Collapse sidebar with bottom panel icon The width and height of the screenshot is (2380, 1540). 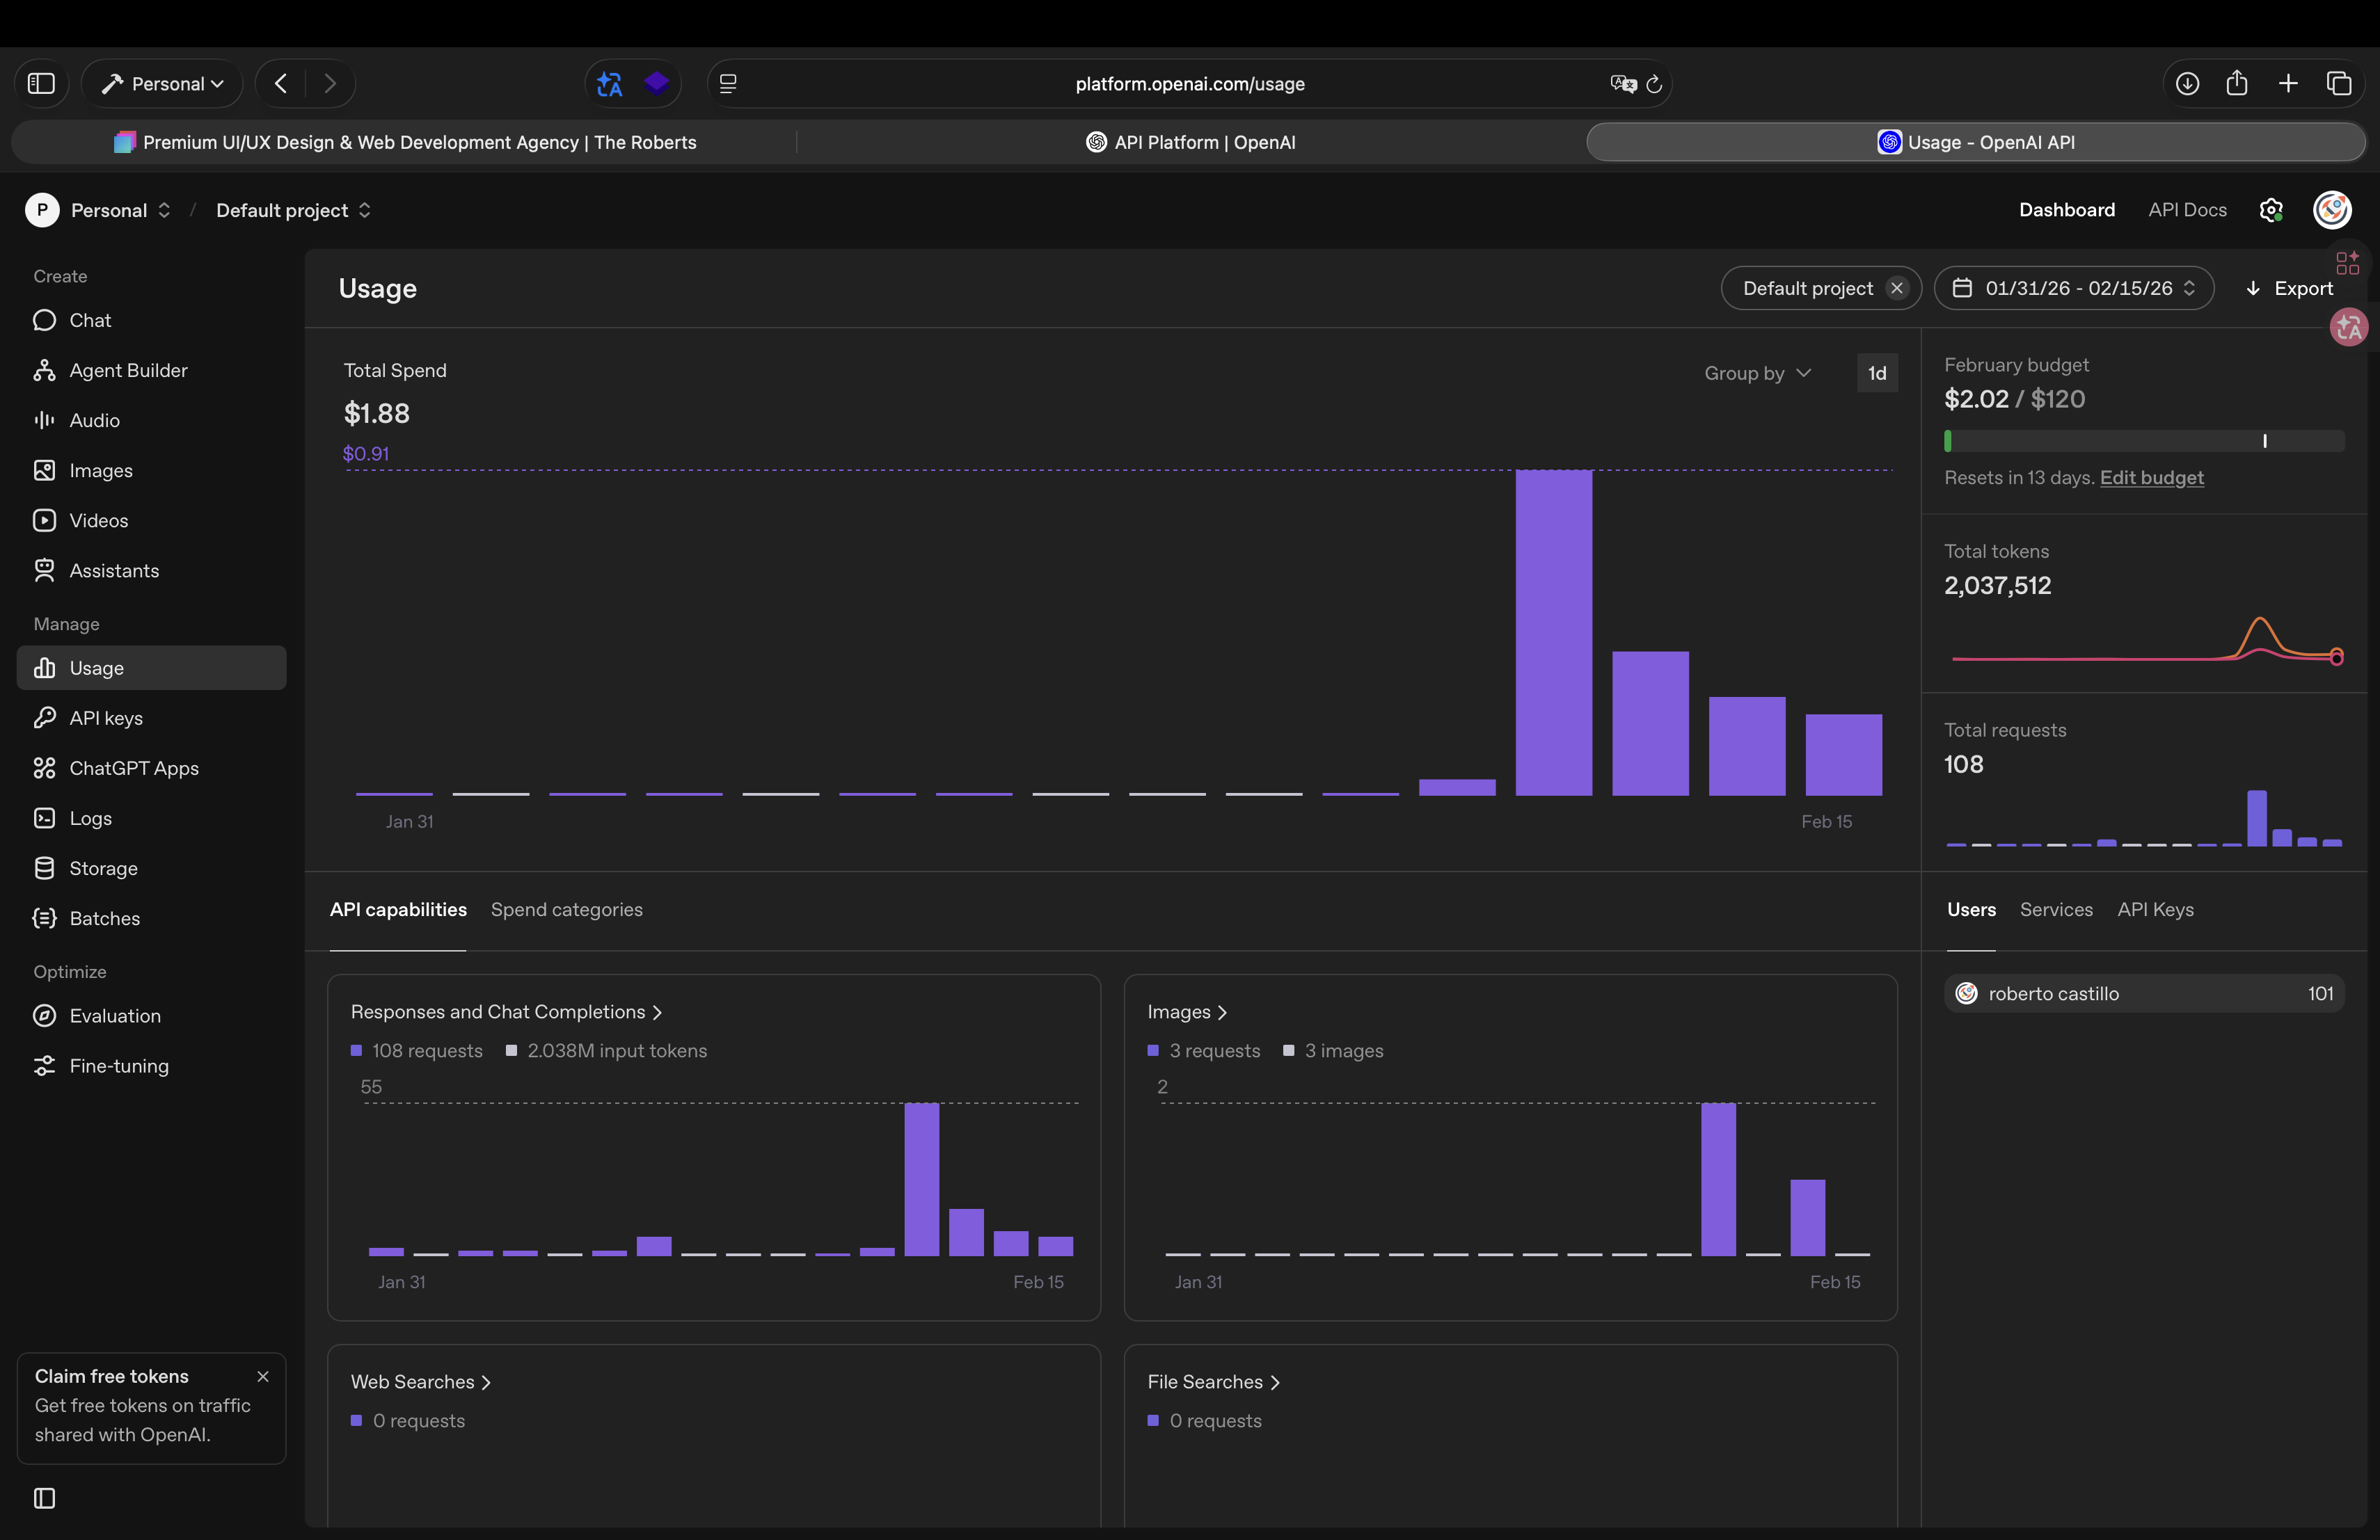(x=44, y=1497)
